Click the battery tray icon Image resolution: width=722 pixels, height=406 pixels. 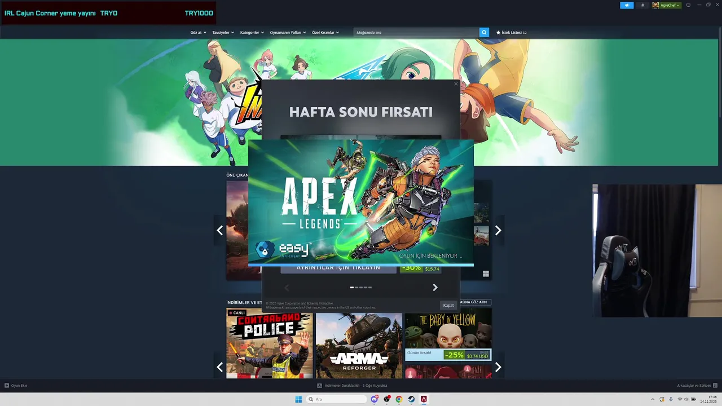(694, 399)
